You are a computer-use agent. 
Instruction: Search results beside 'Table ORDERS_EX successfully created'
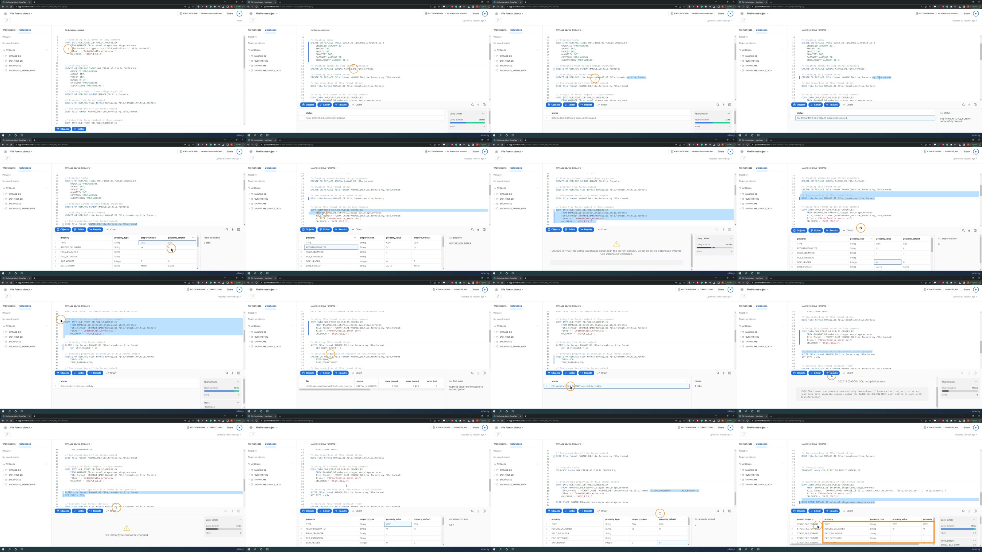[x=472, y=105]
